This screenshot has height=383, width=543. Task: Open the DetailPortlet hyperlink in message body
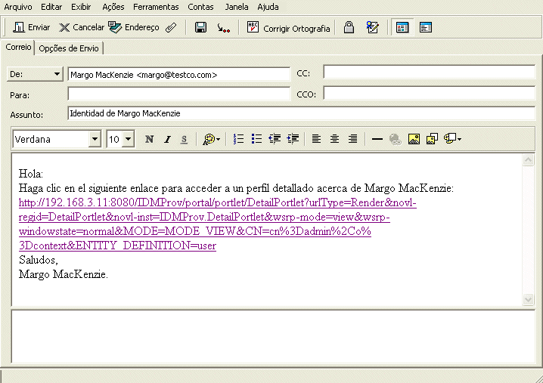click(218, 224)
